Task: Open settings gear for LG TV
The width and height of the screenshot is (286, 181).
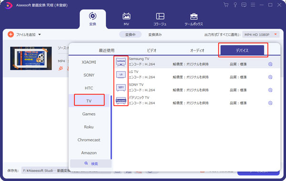Action: [270, 77]
